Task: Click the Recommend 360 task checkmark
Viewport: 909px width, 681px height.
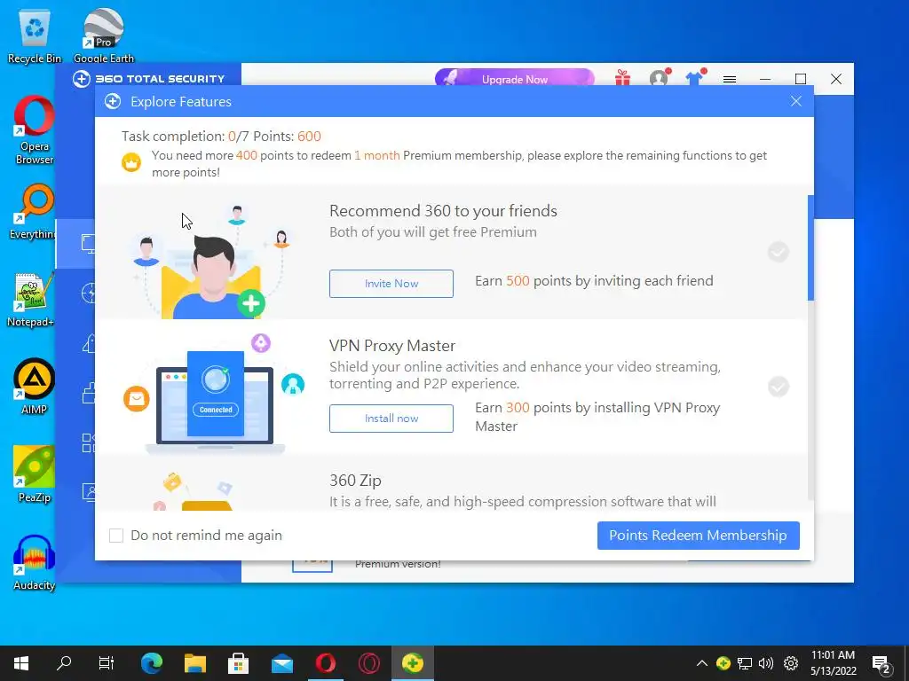Action: pos(778,252)
